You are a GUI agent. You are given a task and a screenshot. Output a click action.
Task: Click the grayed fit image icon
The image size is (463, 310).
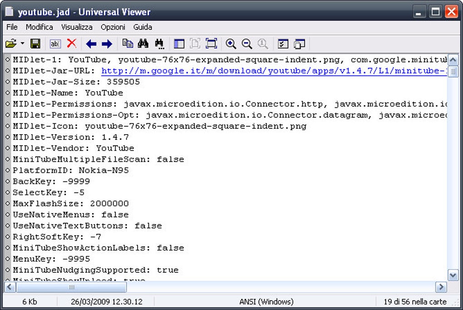(195, 44)
